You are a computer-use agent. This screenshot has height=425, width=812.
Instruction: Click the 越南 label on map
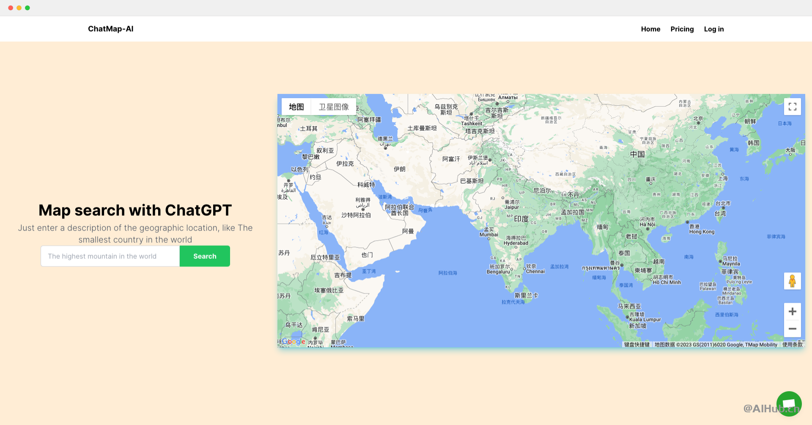pos(659,262)
